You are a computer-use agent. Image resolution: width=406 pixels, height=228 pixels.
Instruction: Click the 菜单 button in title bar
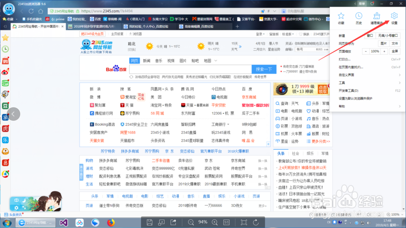(362, 4)
